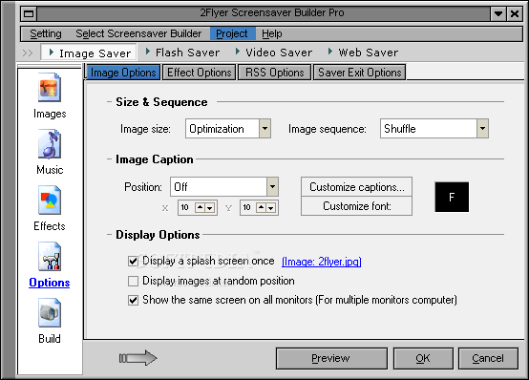Image resolution: width=529 pixels, height=380 pixels.
Task: Select the Image Saver builder
Action: click(89, 53)
